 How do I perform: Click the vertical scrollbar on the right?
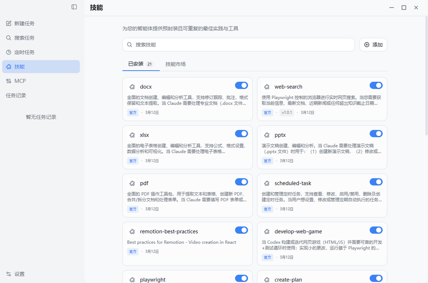pyautogui.click(x=426, y=71)
